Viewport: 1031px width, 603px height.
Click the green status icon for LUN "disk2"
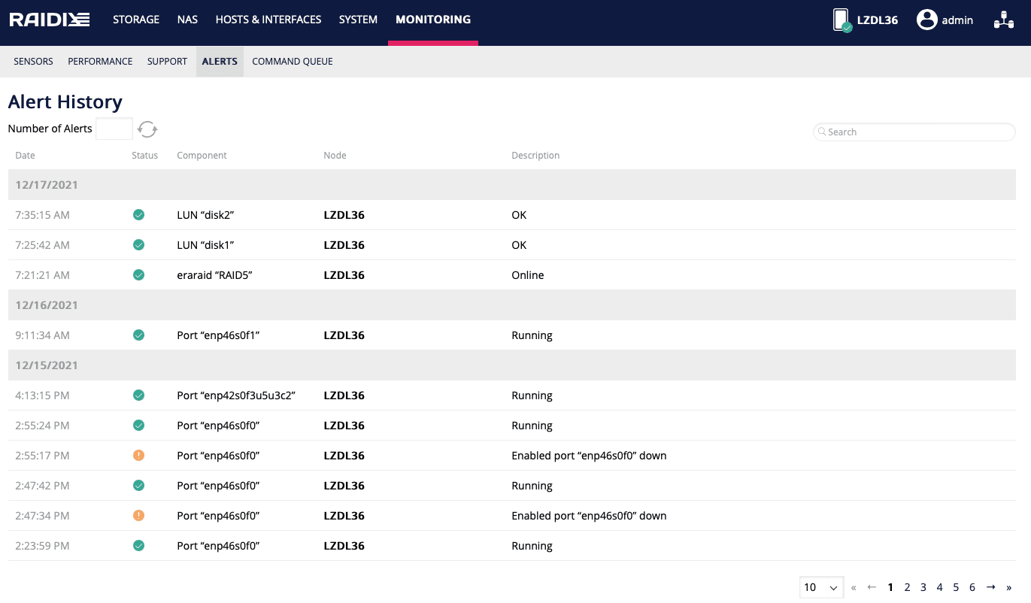pyautogui.click(x=138, y=215)
